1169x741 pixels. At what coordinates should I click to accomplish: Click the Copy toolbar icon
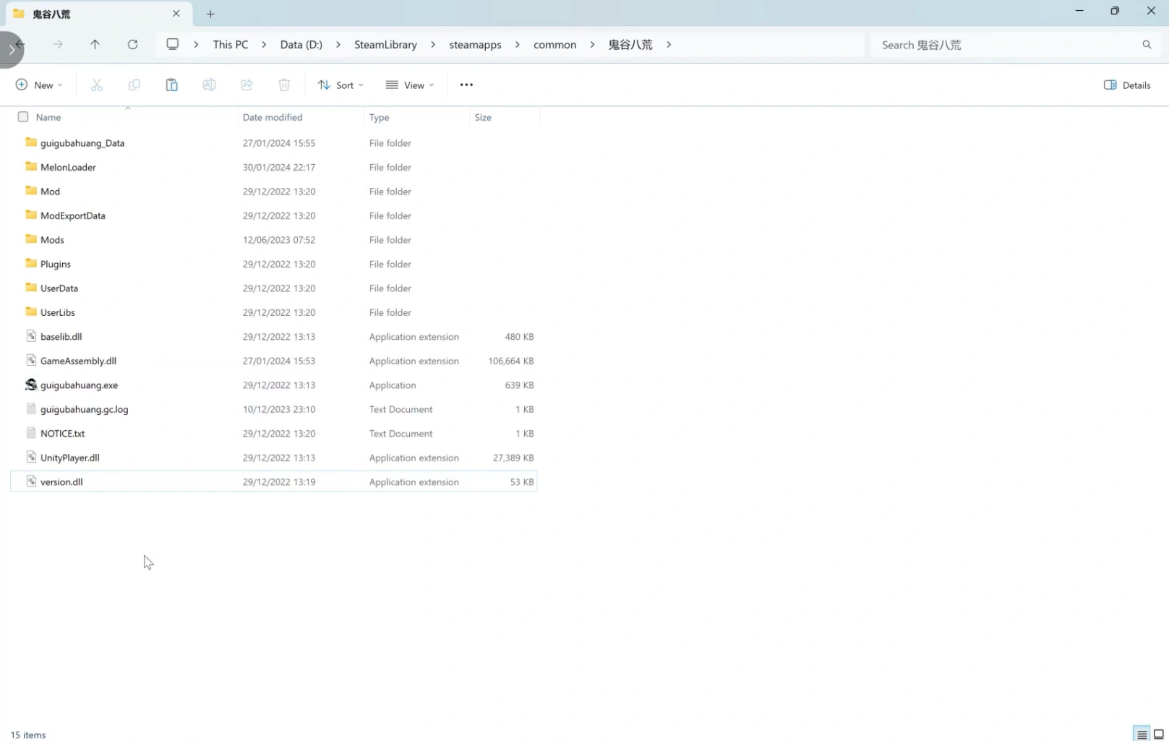[134, 85]
